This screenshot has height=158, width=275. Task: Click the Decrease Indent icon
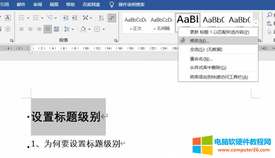click(x=66, y=18)
